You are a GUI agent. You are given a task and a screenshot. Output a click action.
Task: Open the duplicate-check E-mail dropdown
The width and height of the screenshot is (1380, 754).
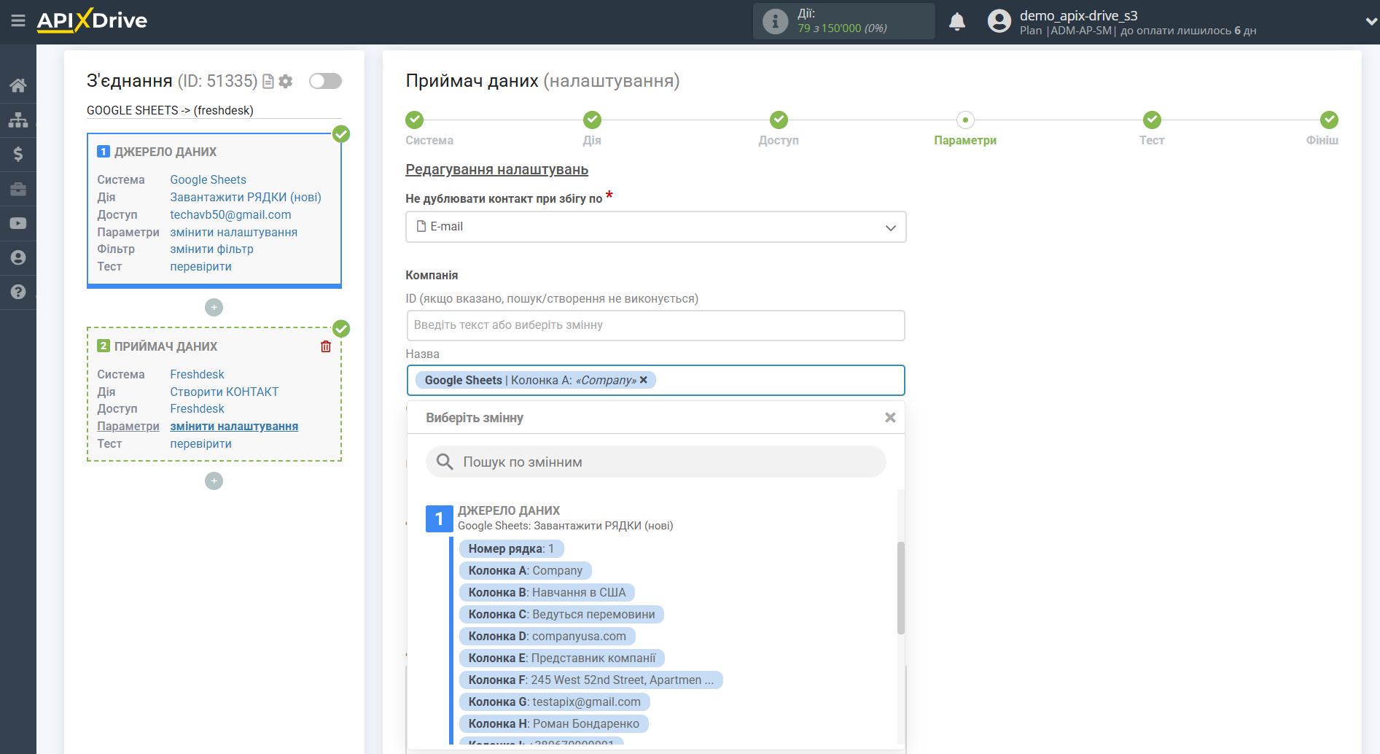click(x=655, y=227)
